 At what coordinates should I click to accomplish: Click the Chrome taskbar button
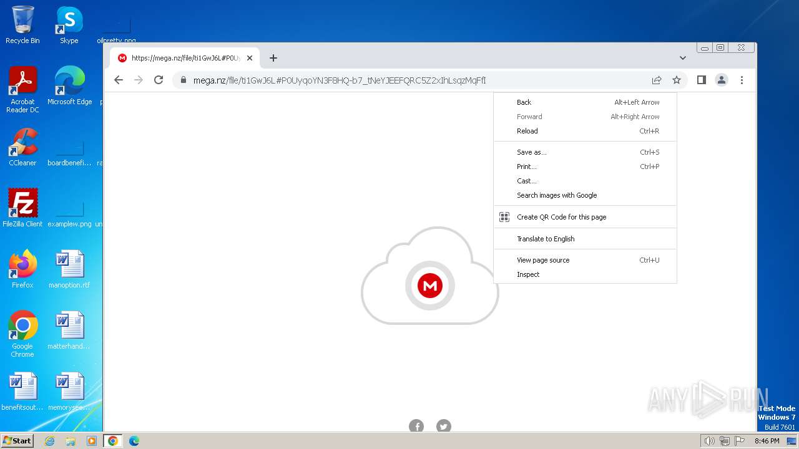point(113,441)
